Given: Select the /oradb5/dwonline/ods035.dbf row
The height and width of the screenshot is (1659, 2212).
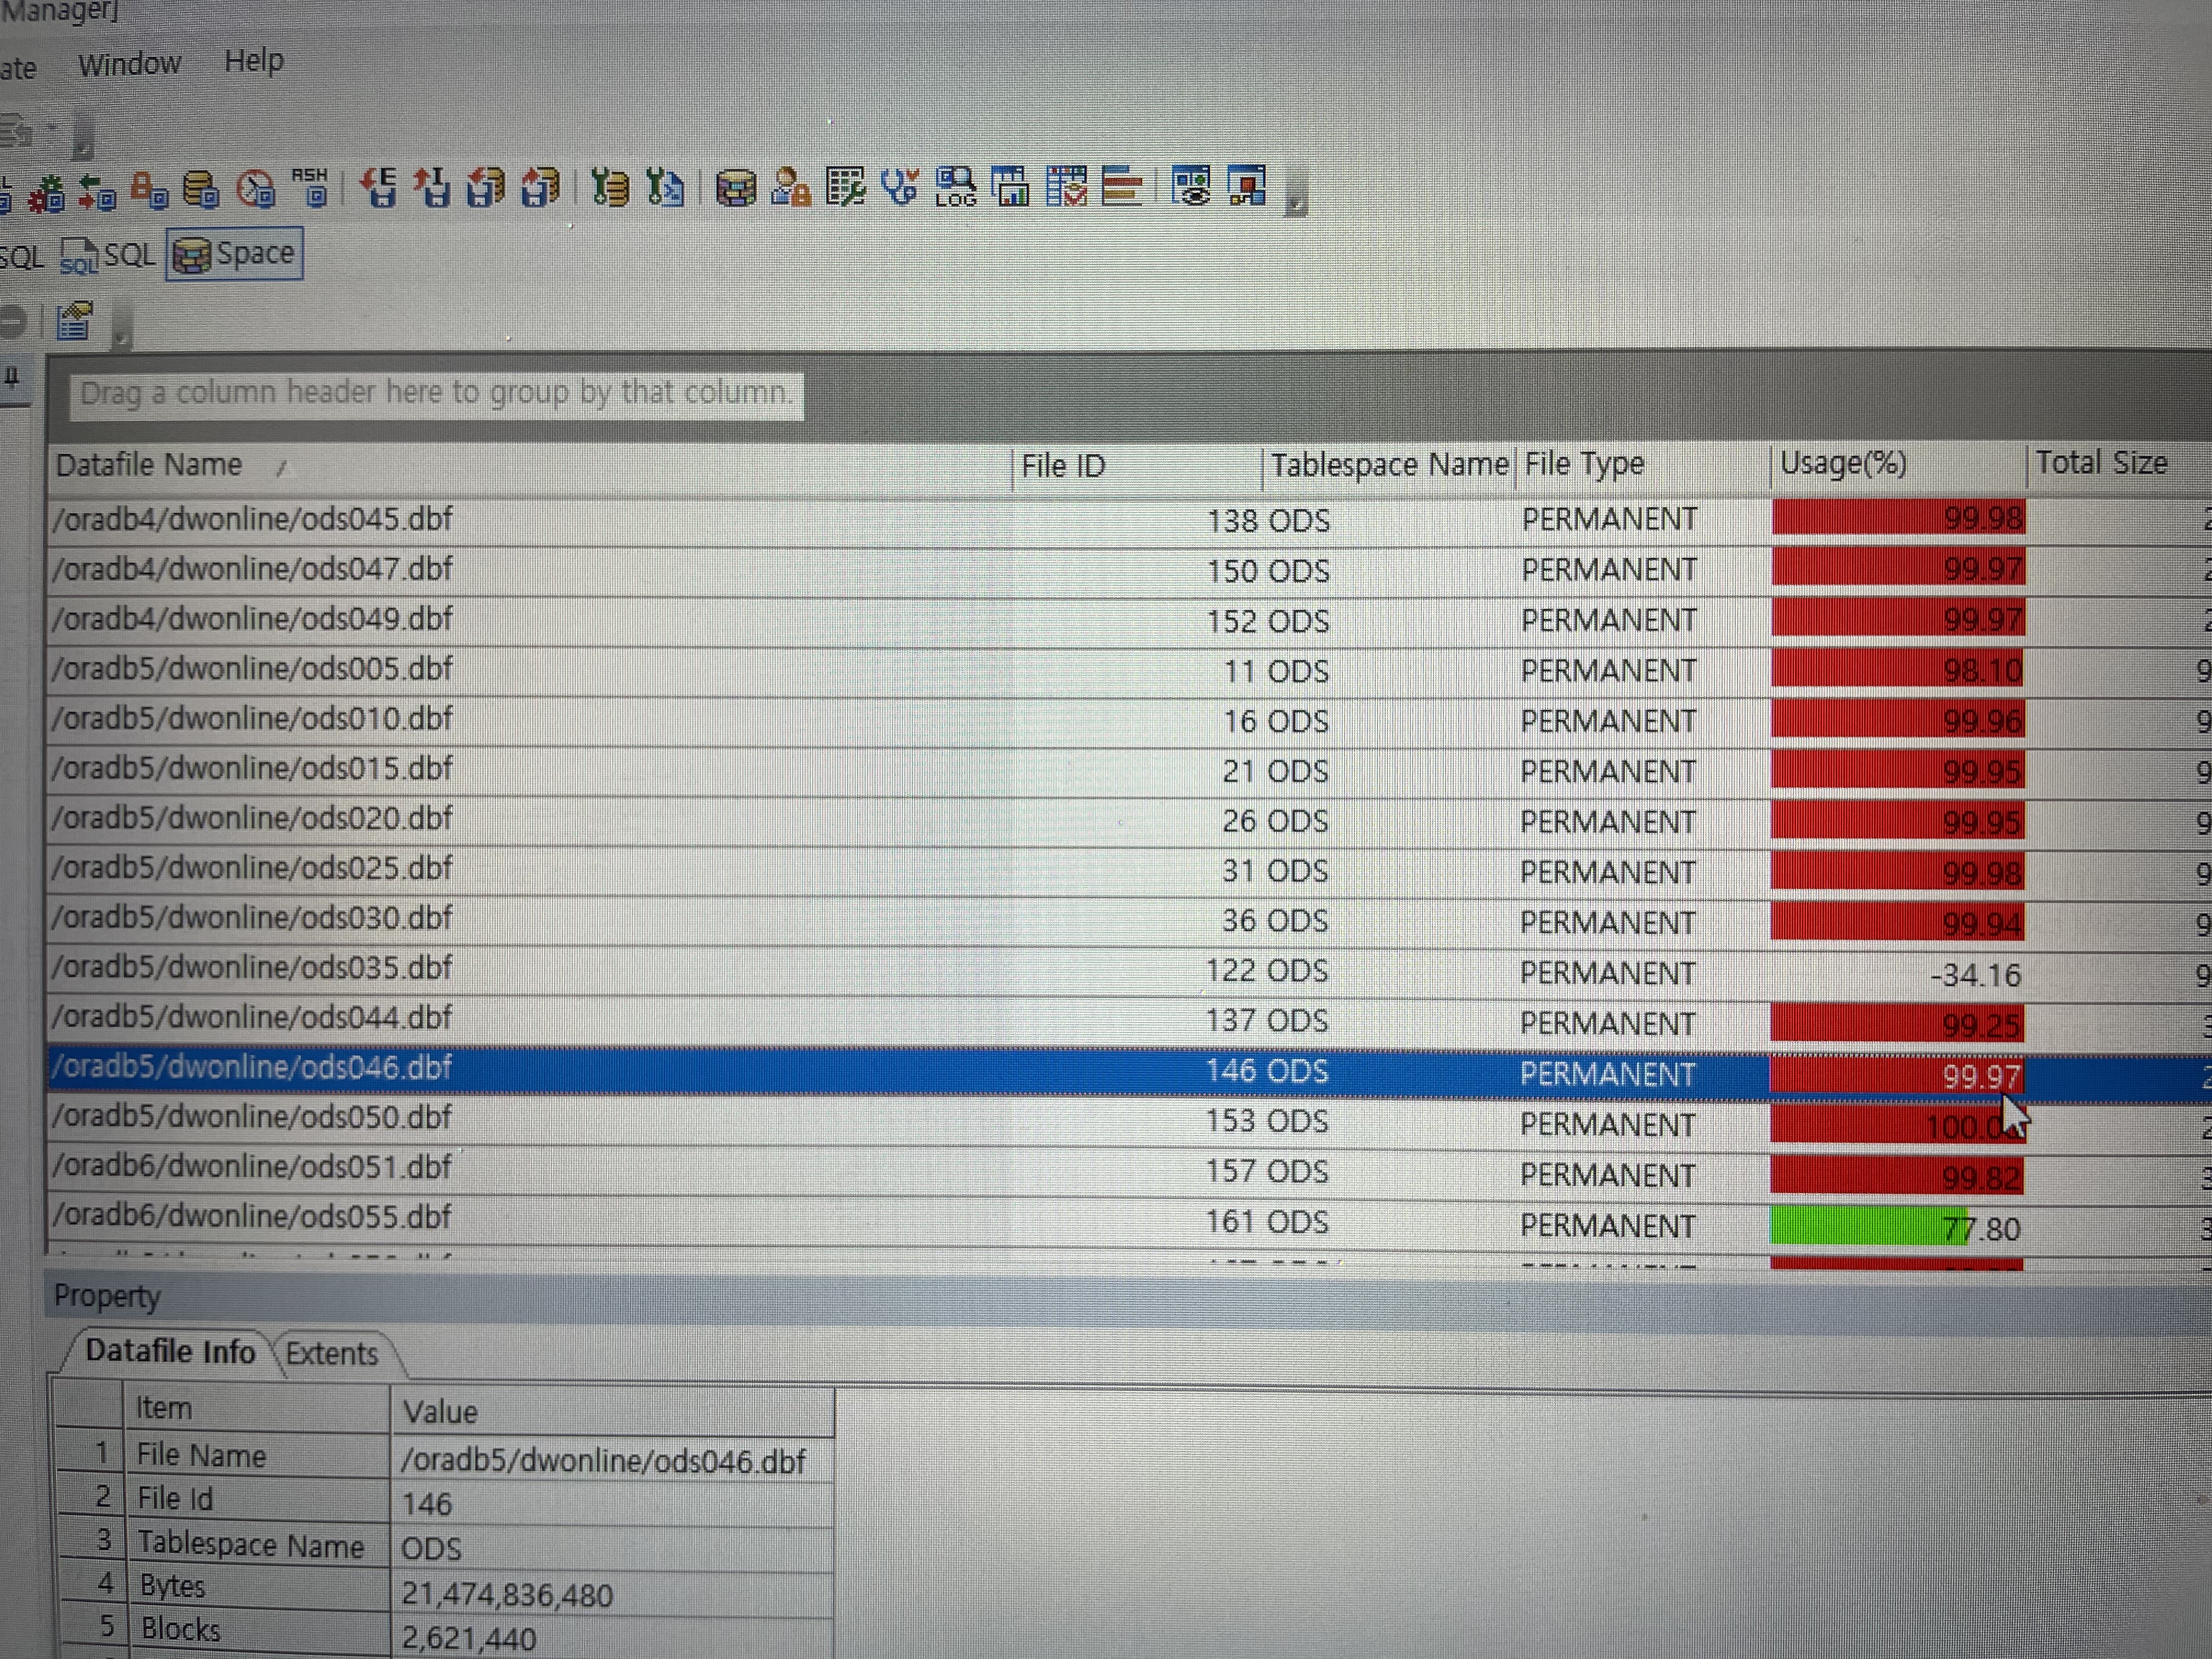Looking at the screenshot, I should (x=253, y=968).
